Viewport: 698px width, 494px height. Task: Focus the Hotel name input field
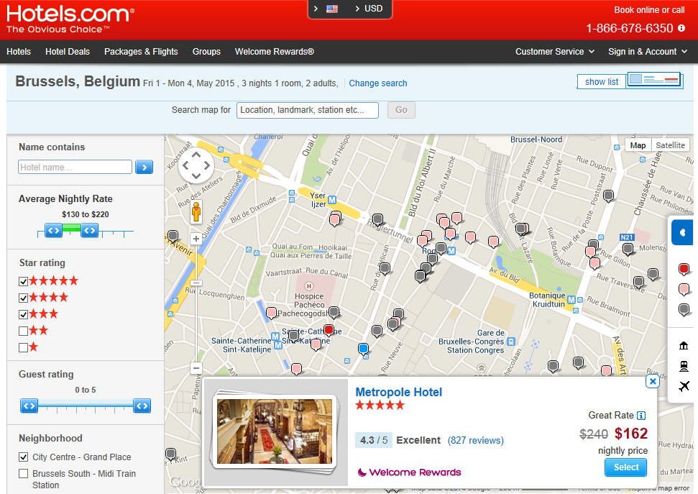click(x=75, y=167)
